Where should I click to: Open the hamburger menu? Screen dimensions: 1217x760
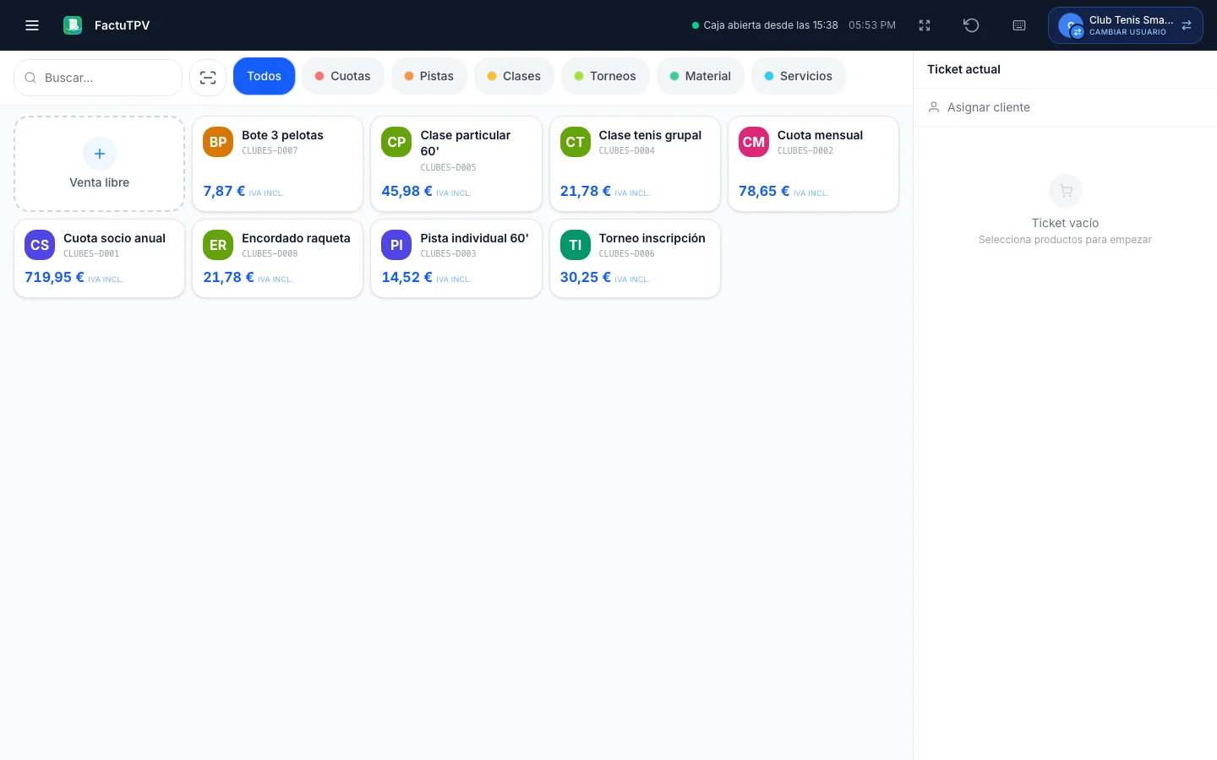pos(32,25)
